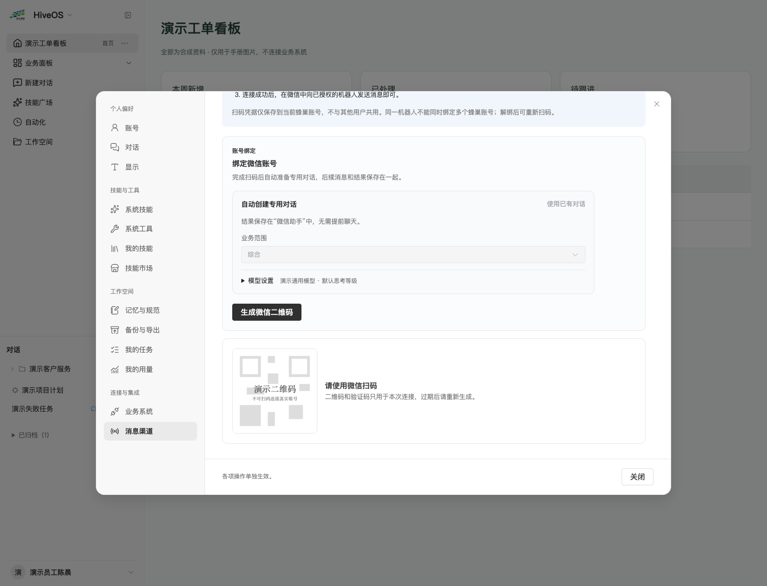Viewport: 767px width, 586px height.
Task: Click the wrench icon for 系统工具
Action: (x=115, y=229)
